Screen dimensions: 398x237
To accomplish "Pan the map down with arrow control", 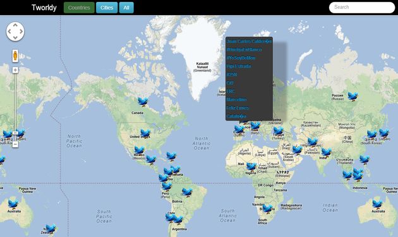I will [x=15, y=37].
